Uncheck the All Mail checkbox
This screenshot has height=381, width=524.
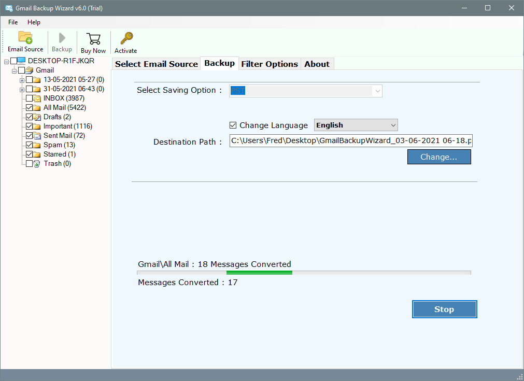(30, 108)
